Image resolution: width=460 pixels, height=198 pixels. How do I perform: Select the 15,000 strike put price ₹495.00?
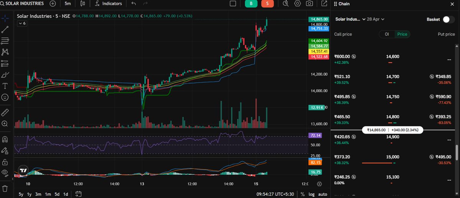point(443,157)
